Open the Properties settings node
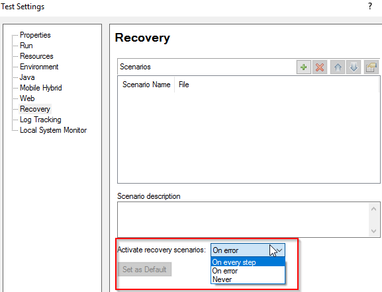 tap(35, 35)
